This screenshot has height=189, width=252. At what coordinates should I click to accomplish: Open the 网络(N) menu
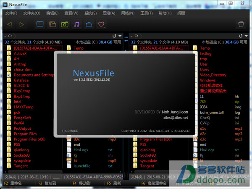pyautogui.click(x=128, y=13)
